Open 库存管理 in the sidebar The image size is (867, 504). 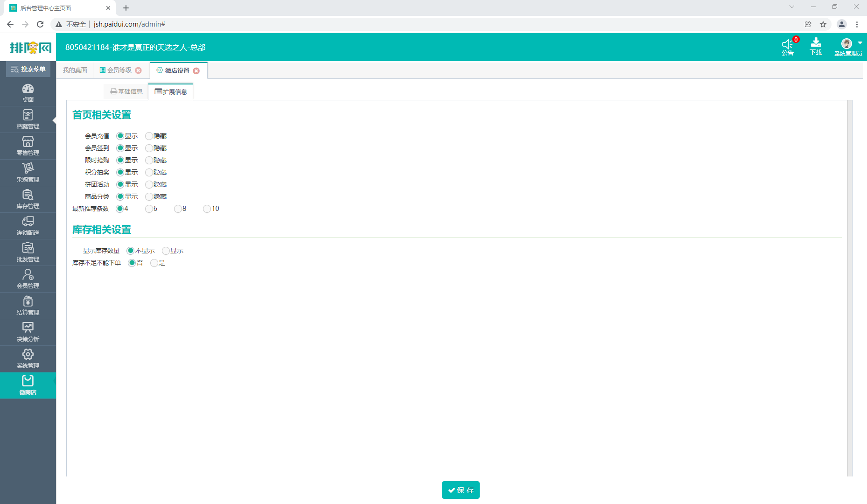click(28, 199)
